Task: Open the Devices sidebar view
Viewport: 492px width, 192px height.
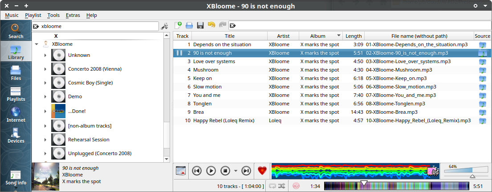Action: coord(16,136)
